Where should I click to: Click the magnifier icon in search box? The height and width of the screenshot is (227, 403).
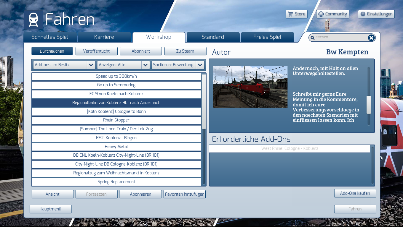point(312,38)
